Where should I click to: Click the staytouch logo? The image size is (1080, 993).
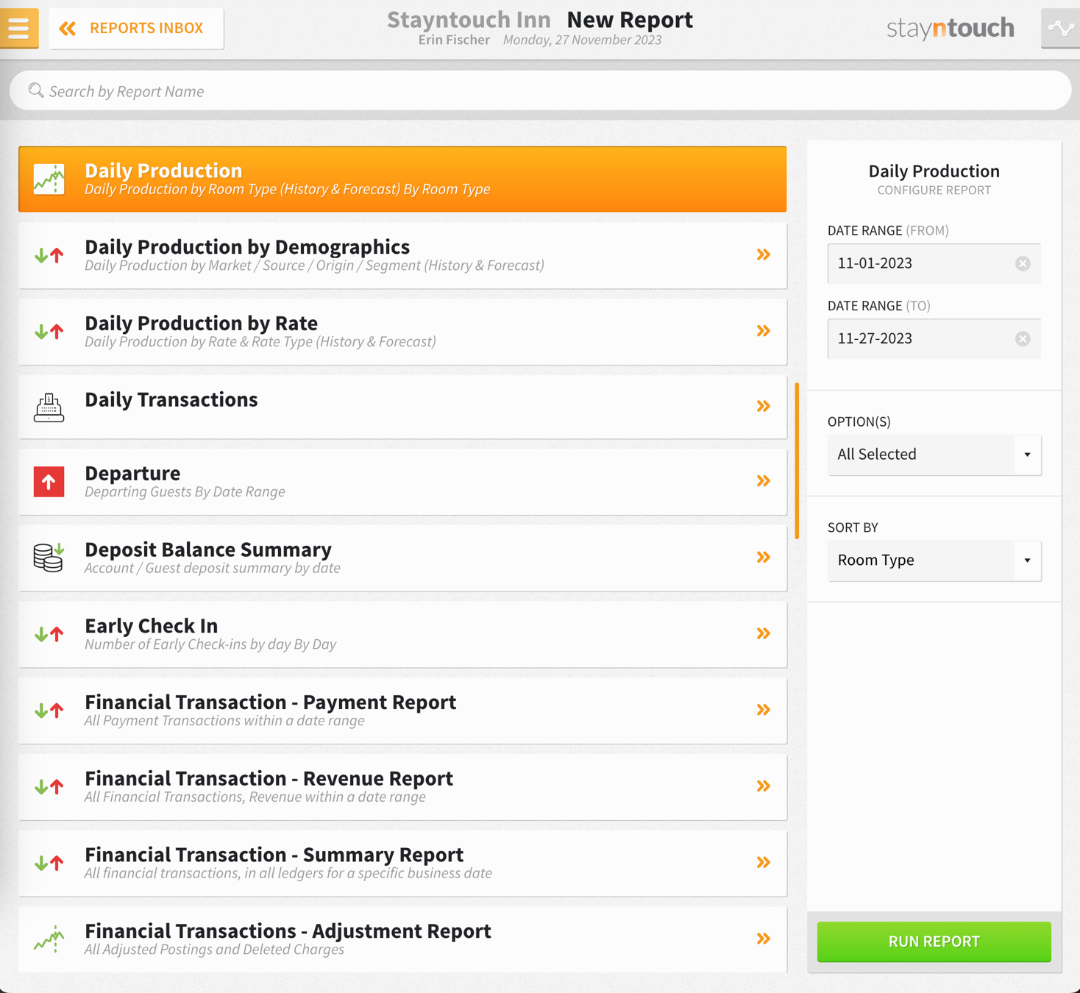tap(951, 28)
